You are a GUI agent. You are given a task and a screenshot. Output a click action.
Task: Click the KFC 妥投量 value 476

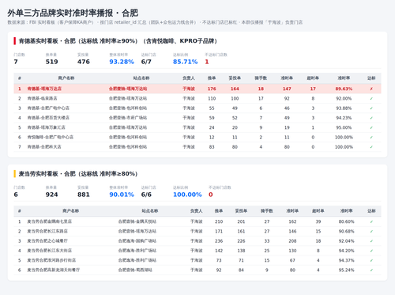pos(84,62)
